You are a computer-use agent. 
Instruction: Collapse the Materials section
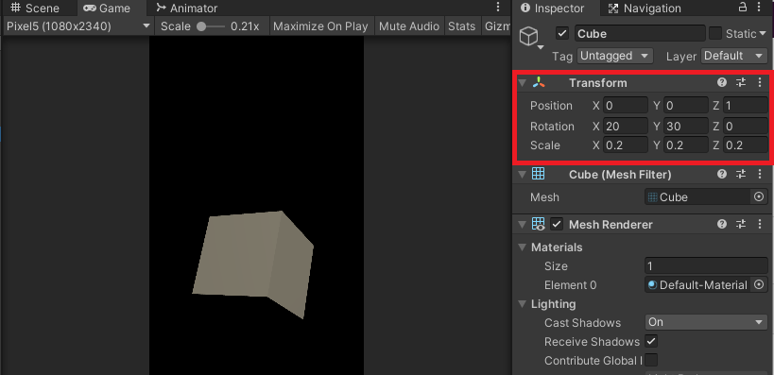tap(523, 247)
